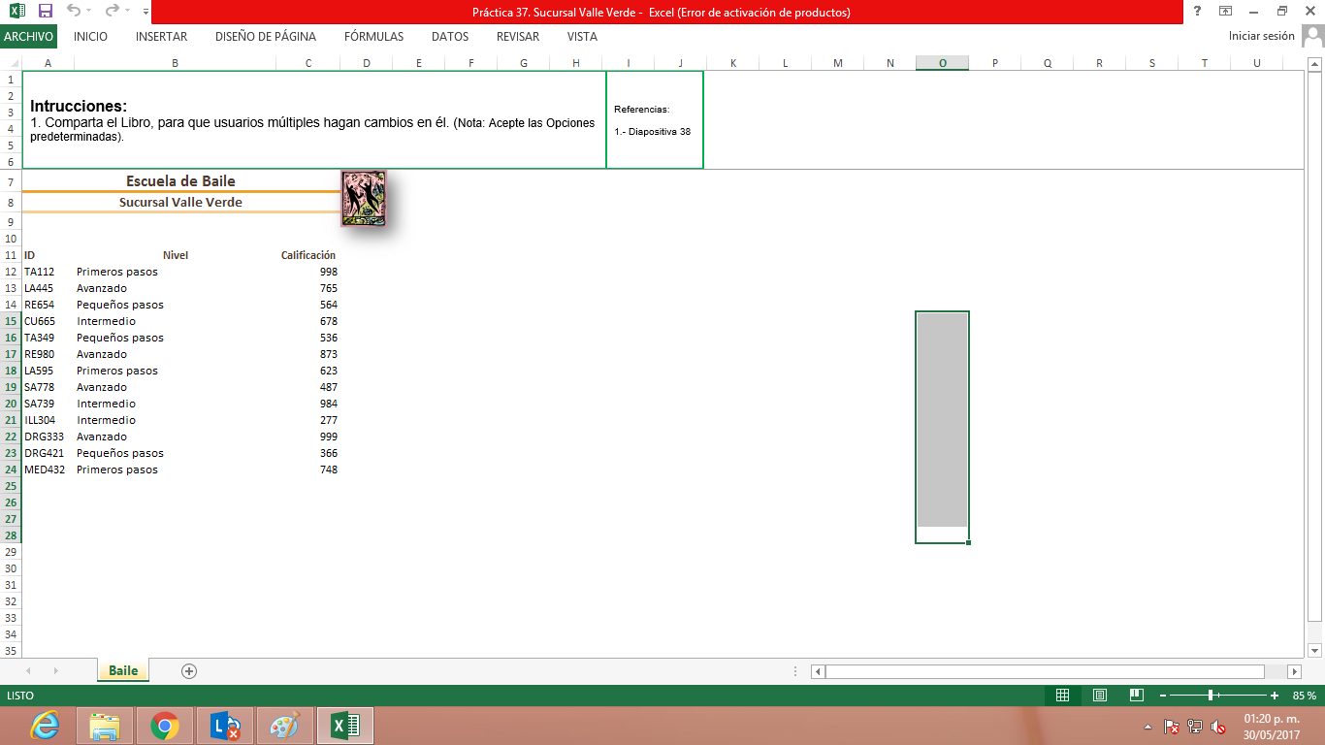Click the zoom out minus button

pyautogui.click(x=1163, y=696)
